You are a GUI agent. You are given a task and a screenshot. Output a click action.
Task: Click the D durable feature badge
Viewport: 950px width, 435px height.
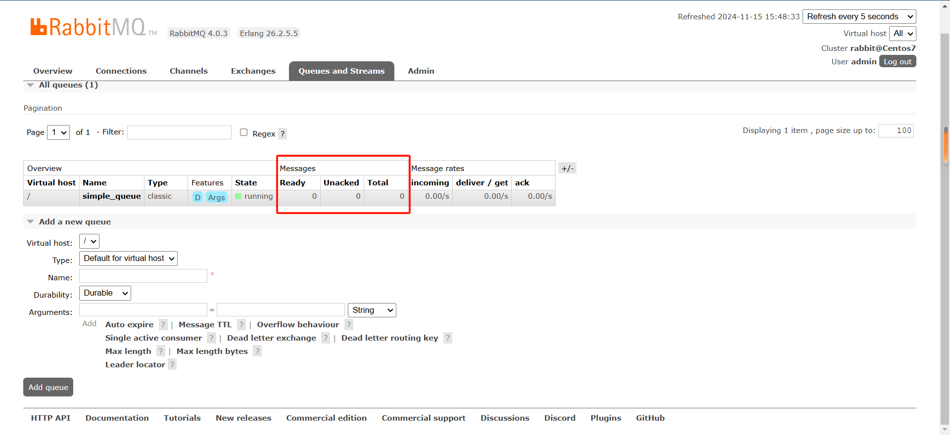pyautogui.click(x=197, y=197)
